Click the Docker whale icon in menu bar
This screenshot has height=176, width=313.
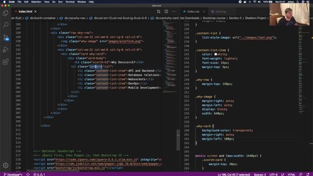point(245,2)
